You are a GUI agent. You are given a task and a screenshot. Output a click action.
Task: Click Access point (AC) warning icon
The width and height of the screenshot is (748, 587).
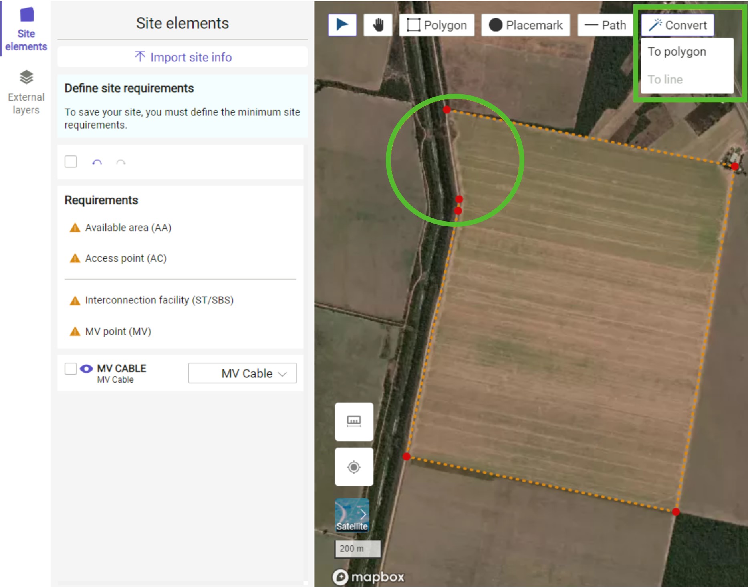point(75,258)
